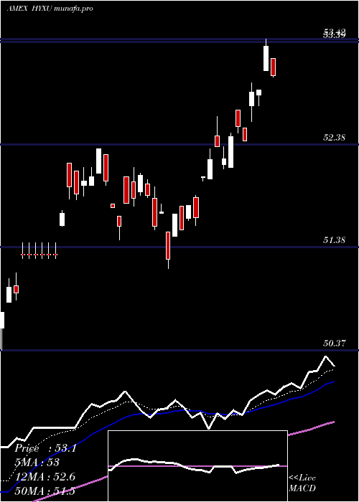Click inside the MACD inset chart box

pos(197,466)
